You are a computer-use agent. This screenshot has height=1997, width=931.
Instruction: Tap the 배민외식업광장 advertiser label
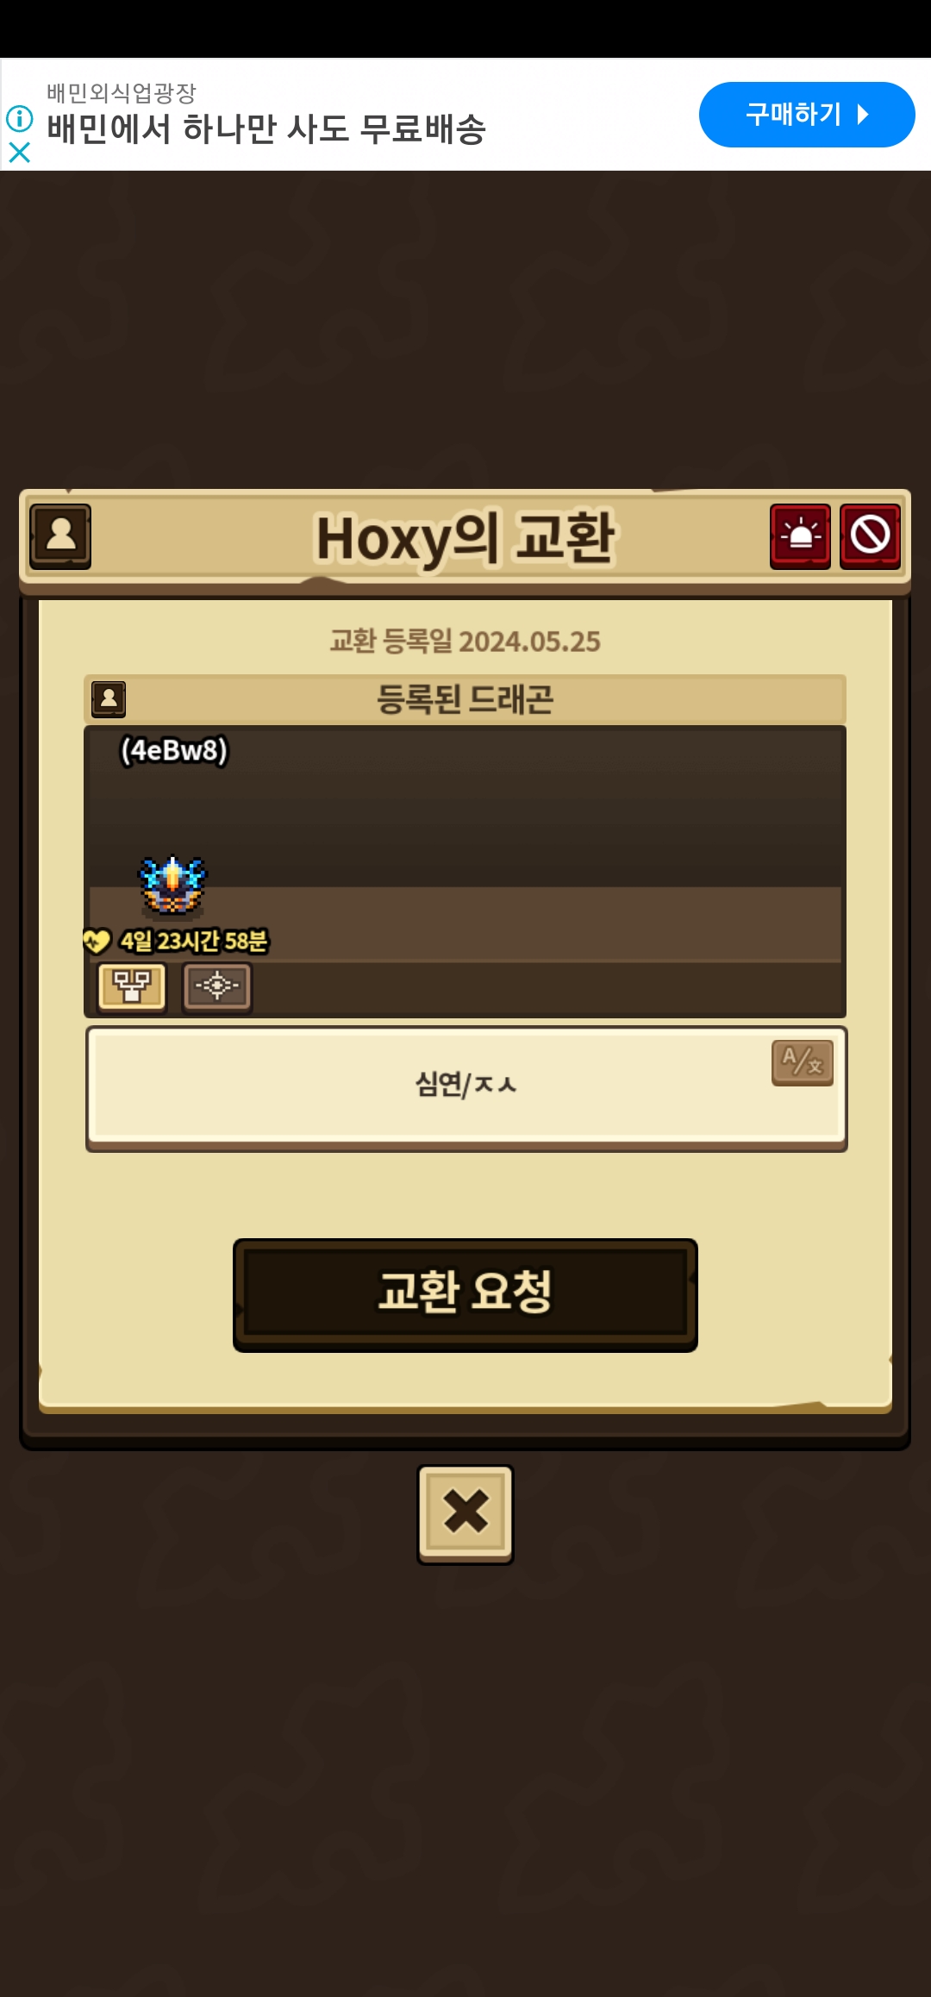click(122, 92)
